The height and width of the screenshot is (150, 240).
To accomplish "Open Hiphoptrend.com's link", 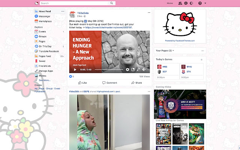I will pyautogui.click(x=106, y=91).
